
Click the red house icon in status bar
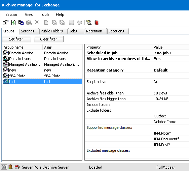[17, 167]
